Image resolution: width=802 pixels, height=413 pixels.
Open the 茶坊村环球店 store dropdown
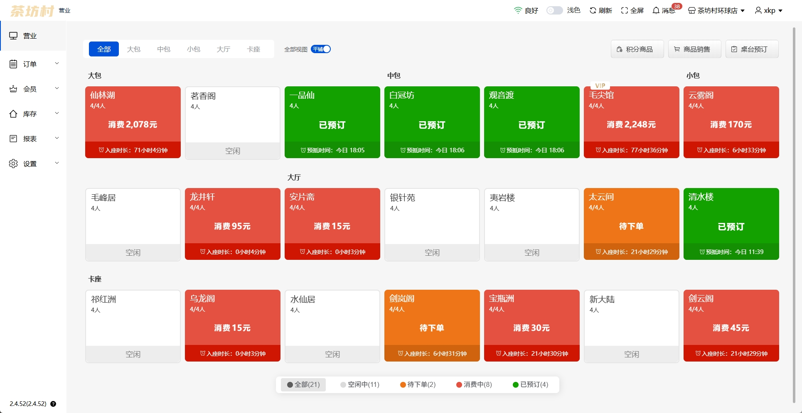716,10
